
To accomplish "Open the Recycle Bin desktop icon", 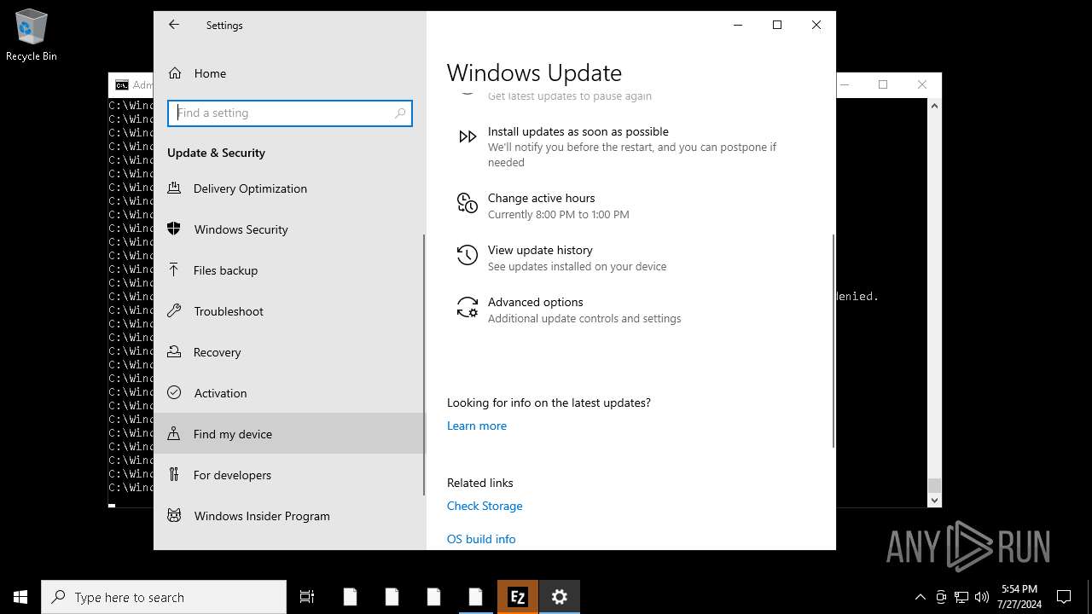I will click(32, 35).
